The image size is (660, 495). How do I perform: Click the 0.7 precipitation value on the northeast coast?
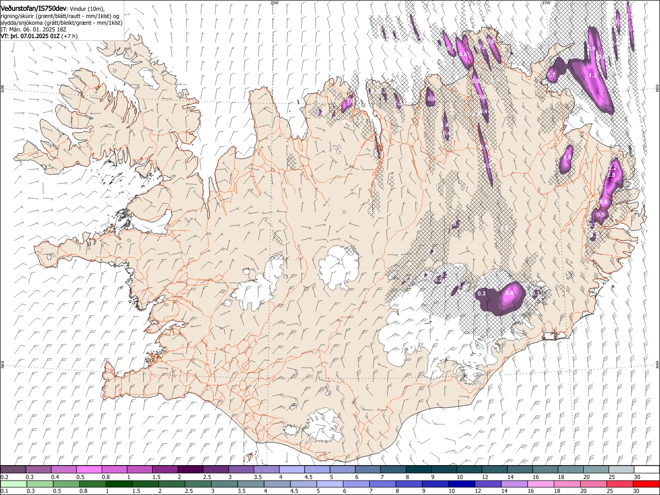click(x=551, y=75)
